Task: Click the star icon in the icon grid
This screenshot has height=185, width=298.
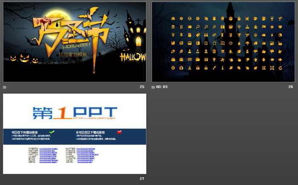Action: point(272,27)
